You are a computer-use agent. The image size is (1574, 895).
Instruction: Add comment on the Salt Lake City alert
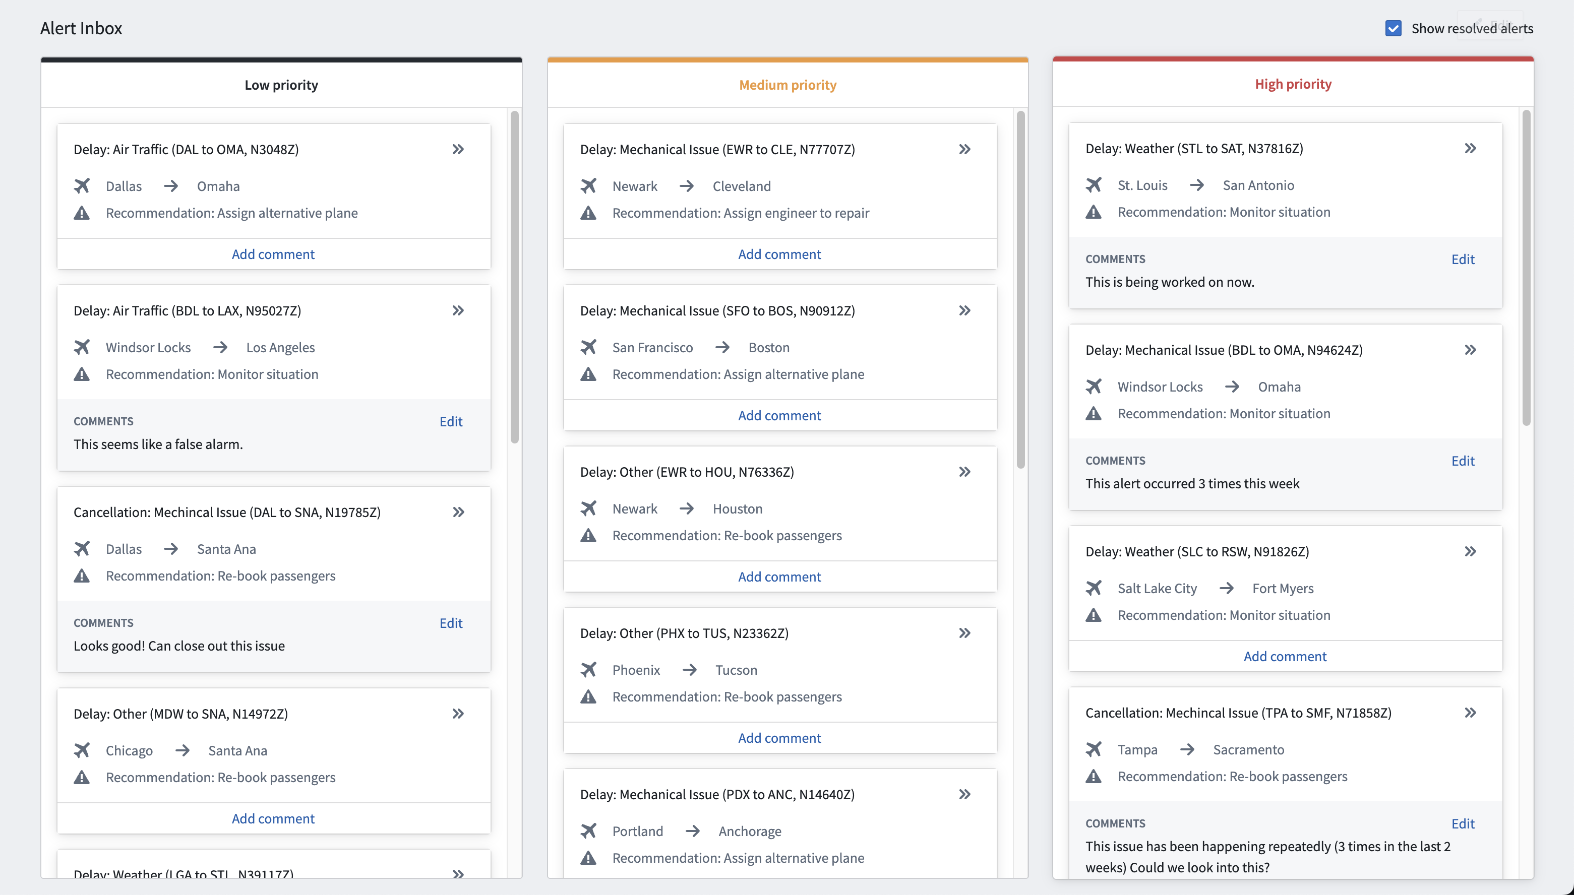coord(1285,656)
